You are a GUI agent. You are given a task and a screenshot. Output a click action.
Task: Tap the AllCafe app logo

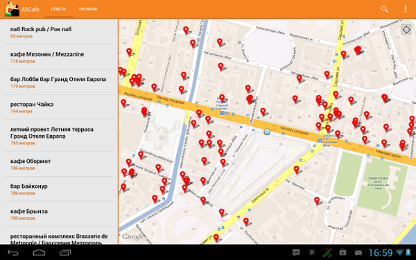12,9
